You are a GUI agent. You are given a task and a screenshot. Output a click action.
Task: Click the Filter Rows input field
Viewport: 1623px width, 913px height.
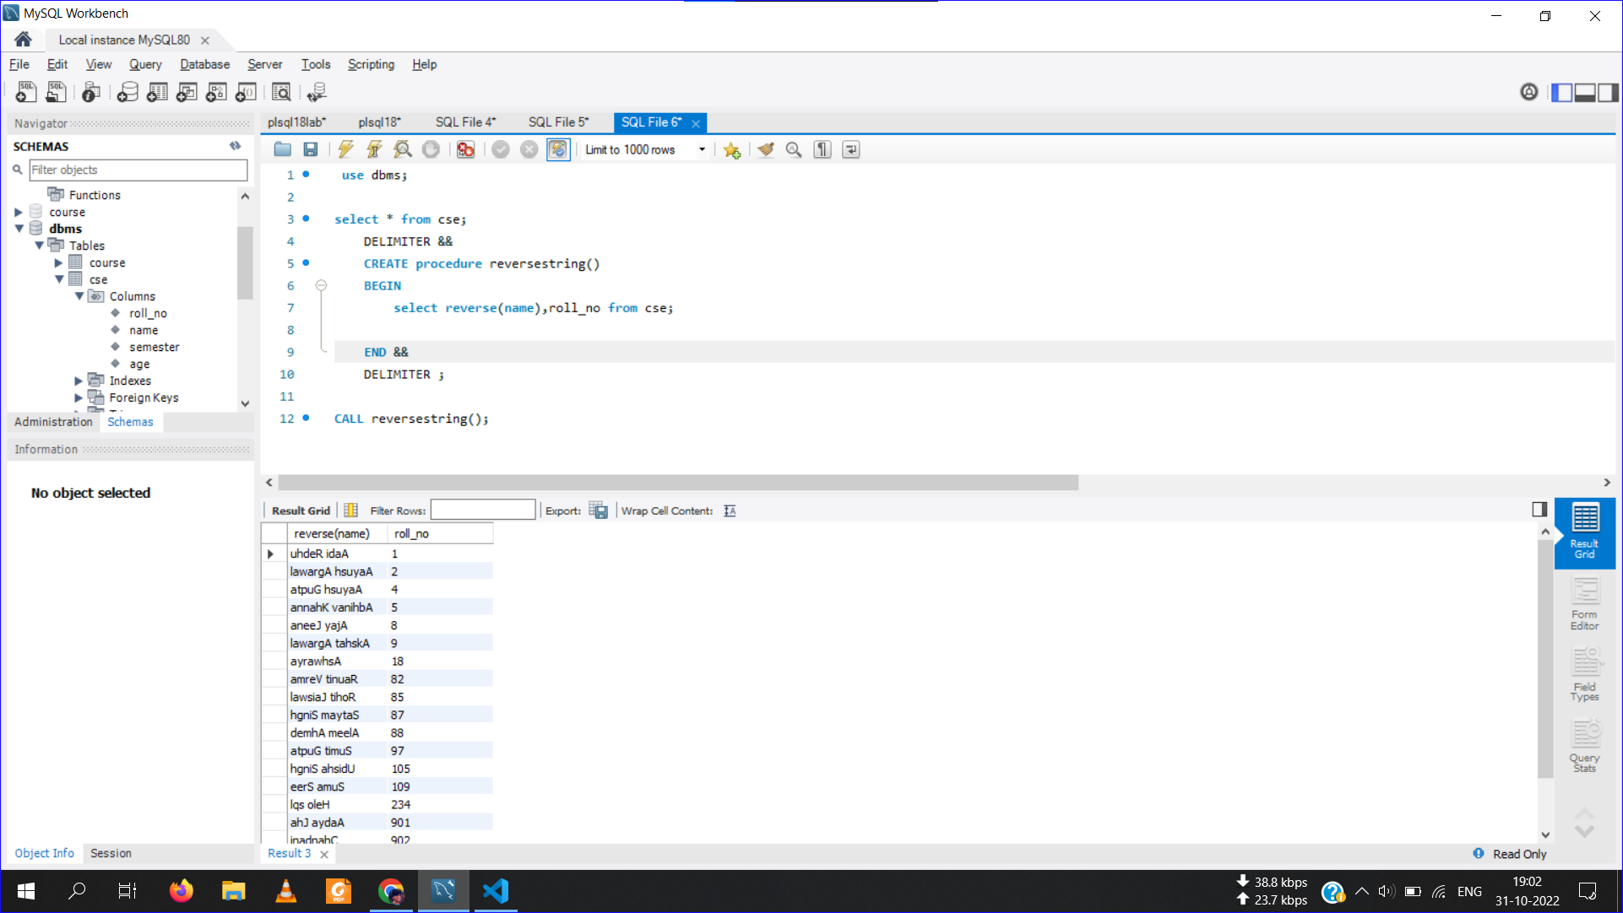pos(483,511)
